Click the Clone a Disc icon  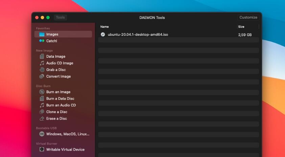tap(42, 112)
